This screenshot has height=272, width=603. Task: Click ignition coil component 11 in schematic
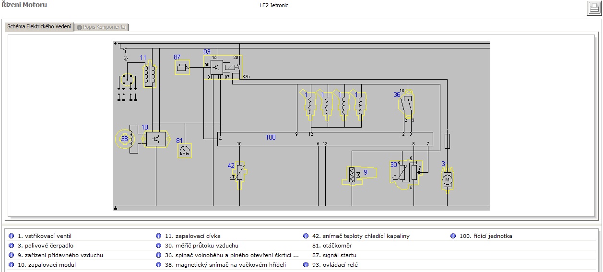click(x=149, y=74)
